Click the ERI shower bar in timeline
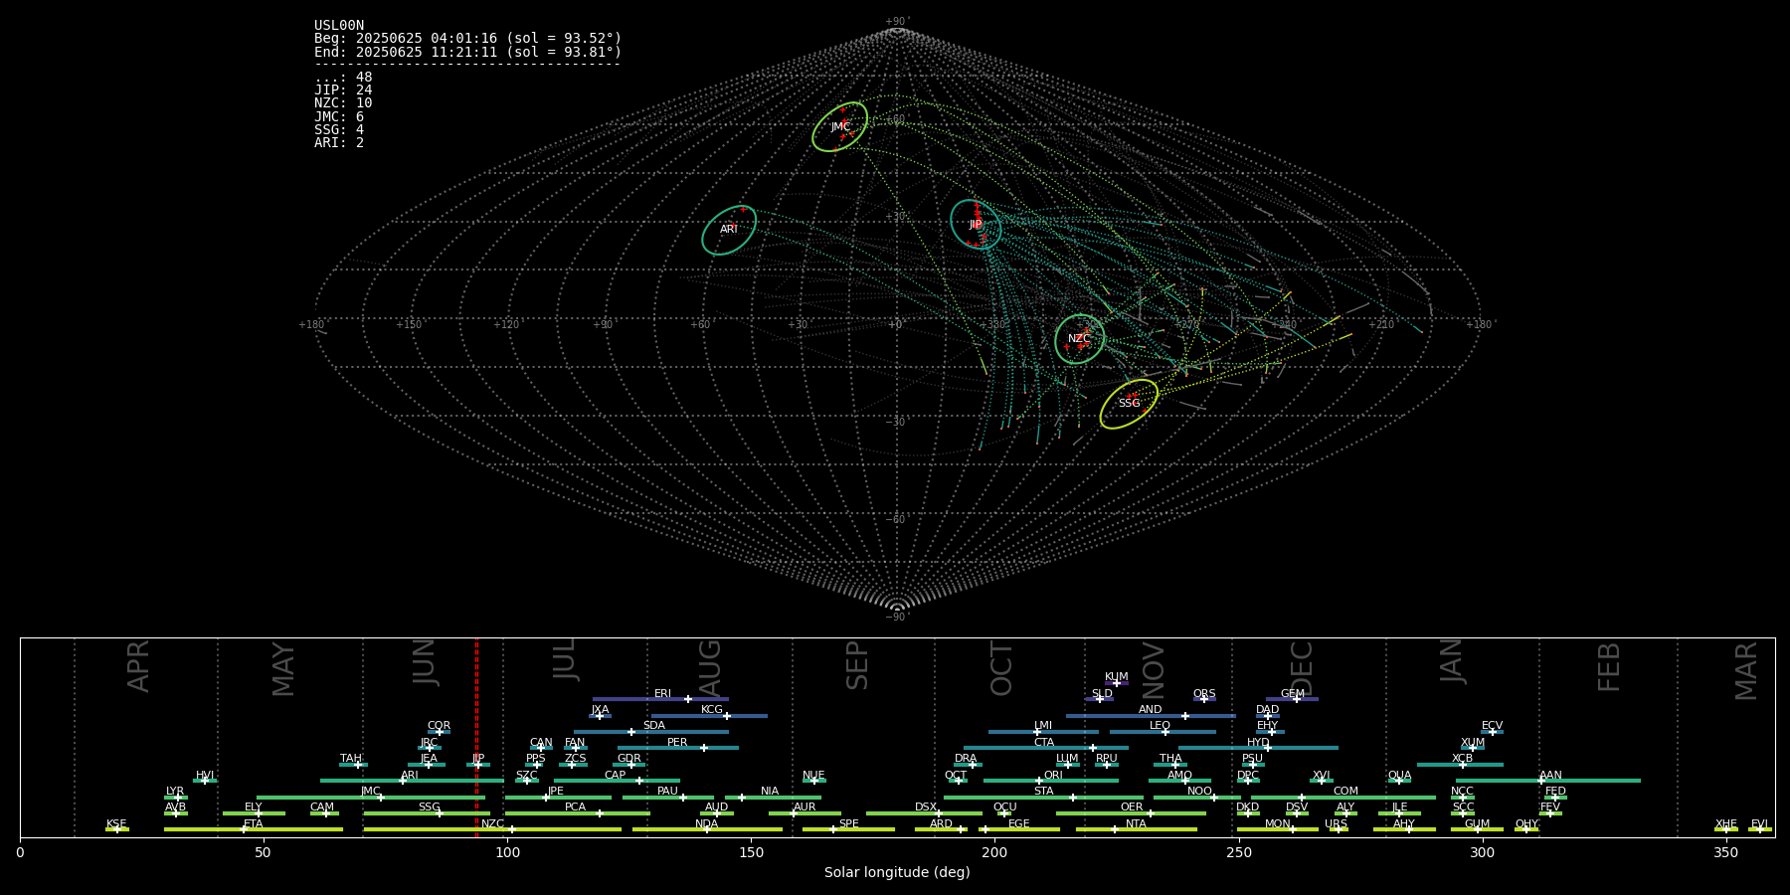 tap(660, 699)
